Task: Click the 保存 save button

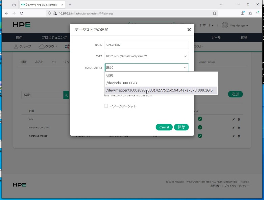Action: tap(181, 127)
